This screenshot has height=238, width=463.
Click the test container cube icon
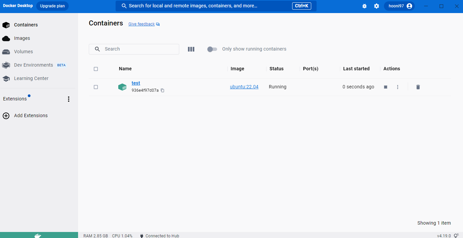(122, 87)
